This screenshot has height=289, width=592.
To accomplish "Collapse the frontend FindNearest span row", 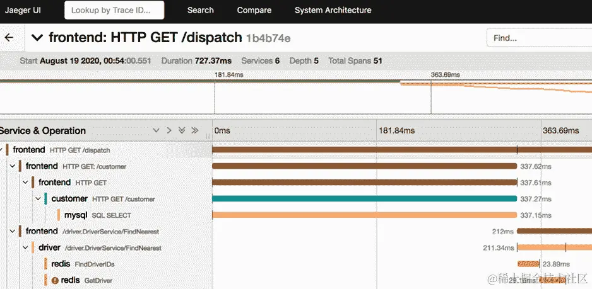I will [x=13, y=231].
